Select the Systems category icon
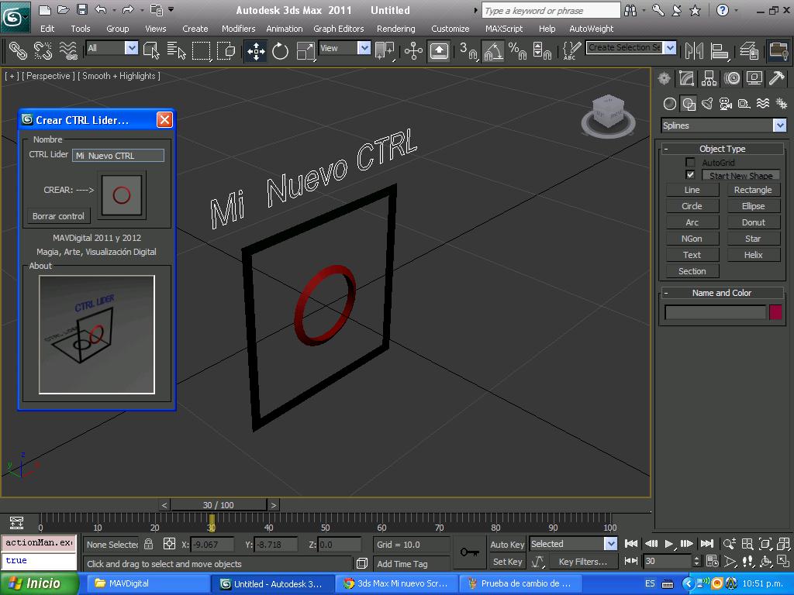Image resolution: width=794 pixels, height=595 pixels. (x=782, y=104)
